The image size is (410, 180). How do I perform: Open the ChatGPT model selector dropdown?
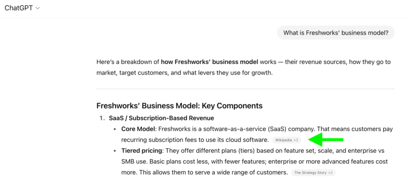click(x=22, y=8)
